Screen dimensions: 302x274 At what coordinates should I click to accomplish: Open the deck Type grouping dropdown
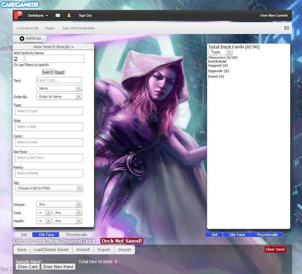(220, 52)
